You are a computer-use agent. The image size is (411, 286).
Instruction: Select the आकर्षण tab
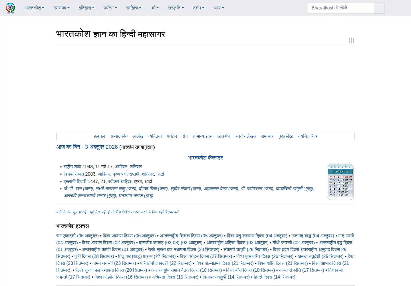point(224,136)
